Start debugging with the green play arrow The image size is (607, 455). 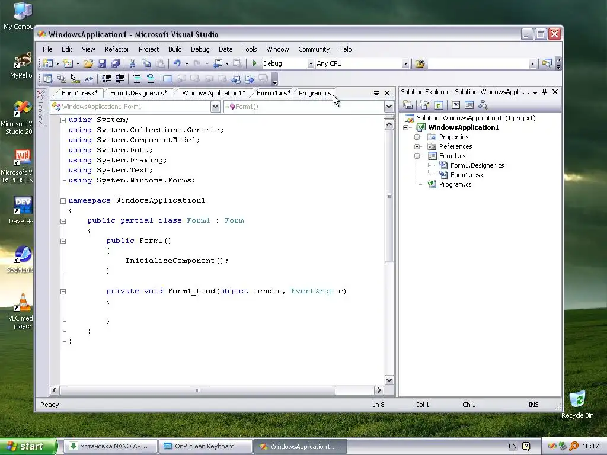255,63
